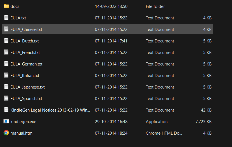
Task: Select KindleGen Legal Notices 2013-02-19 file name
Action: [x=50, y=110]
